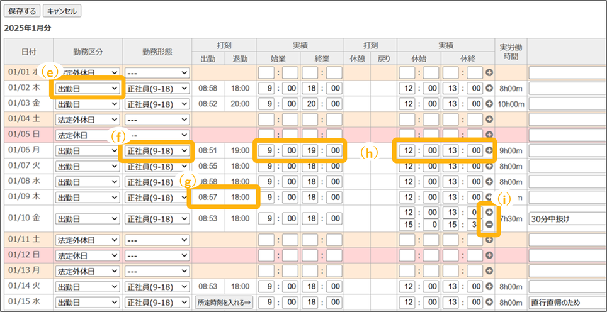Image resolution: width=607 pixels, height=312 pixels.
Task: Open 勤務形態 dropdown for 01/06
Action: pos(157,151)
